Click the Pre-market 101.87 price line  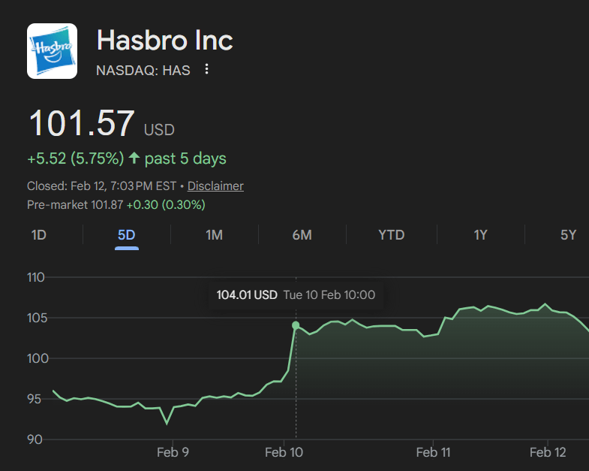click(x=116, y=204)
